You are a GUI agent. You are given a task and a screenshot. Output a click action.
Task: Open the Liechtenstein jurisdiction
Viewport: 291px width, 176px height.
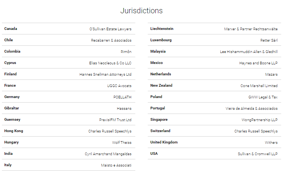coord(162,29)
